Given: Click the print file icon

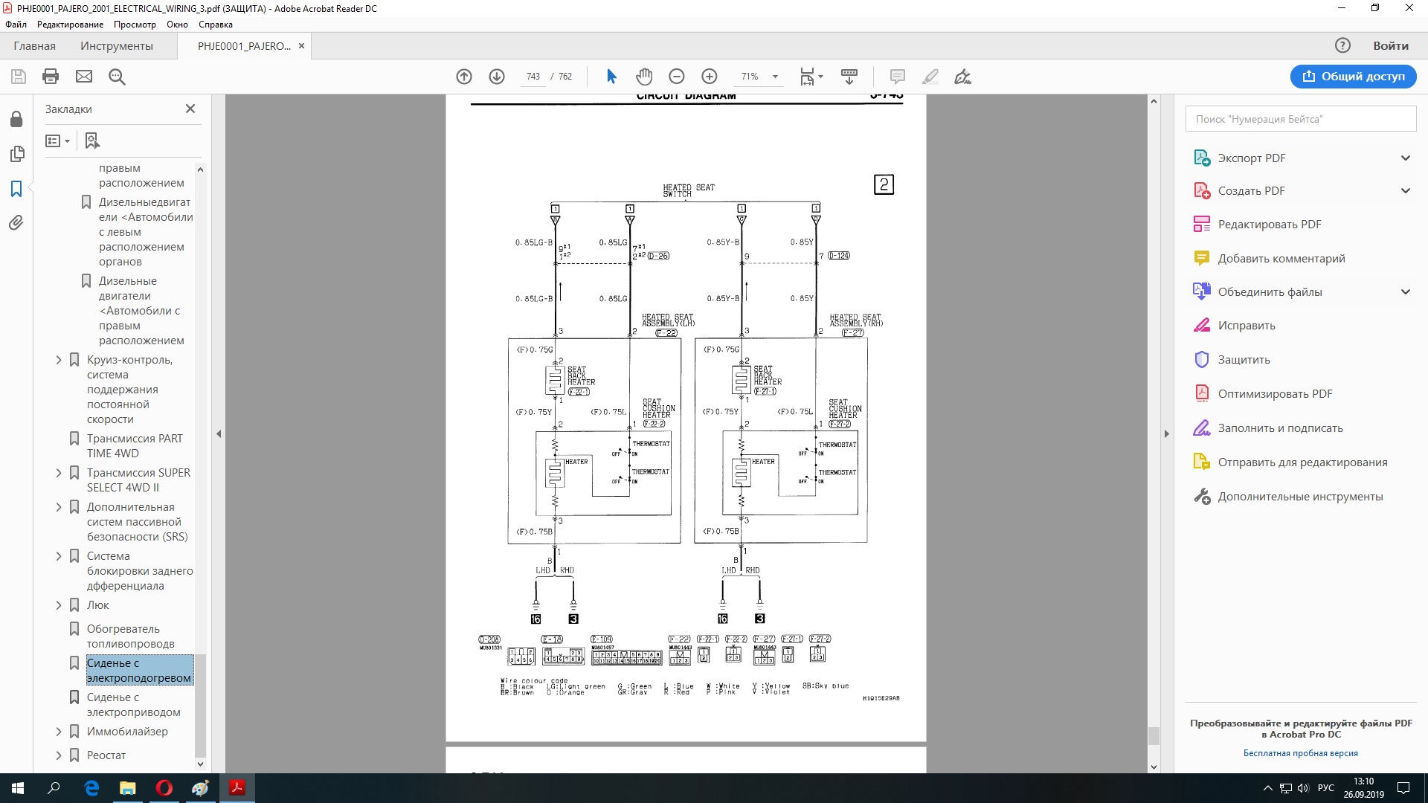Looking at the screenshot, I should click(x=51, y=77).
